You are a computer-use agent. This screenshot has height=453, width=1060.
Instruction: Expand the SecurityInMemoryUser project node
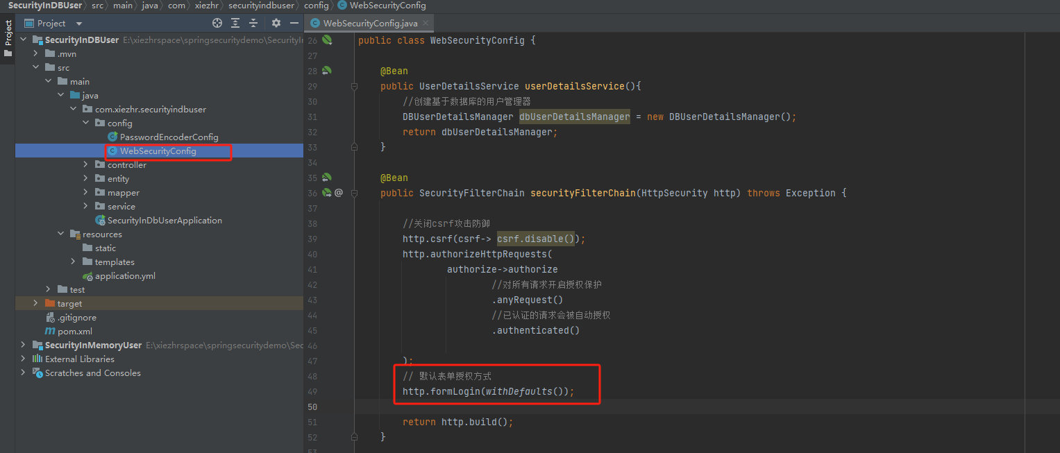(x=22, y=345)
